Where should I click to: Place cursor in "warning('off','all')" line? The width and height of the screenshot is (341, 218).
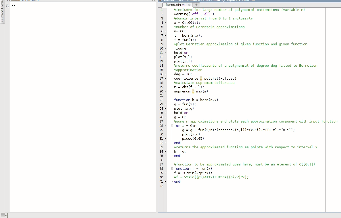coord(194,14)
